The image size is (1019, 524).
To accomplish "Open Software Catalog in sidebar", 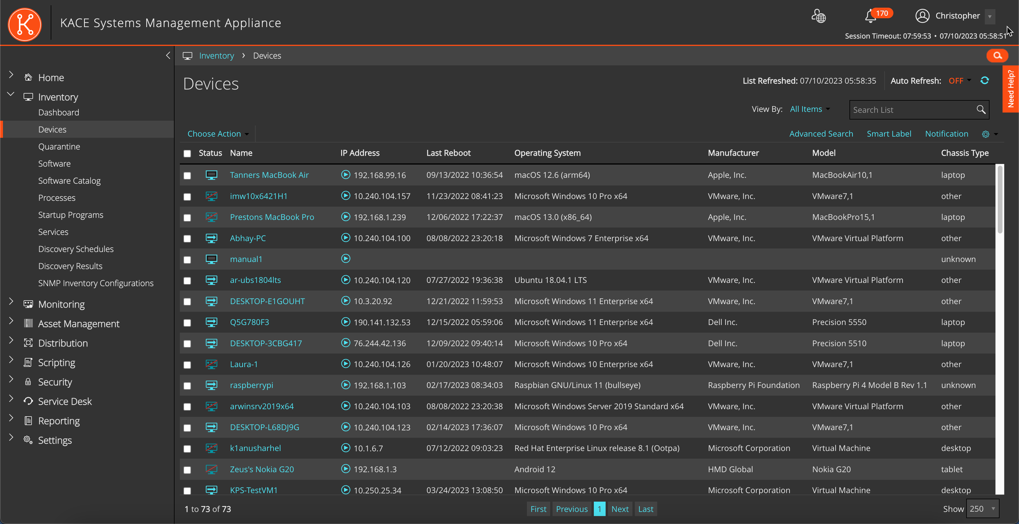I will click(69, 181).
